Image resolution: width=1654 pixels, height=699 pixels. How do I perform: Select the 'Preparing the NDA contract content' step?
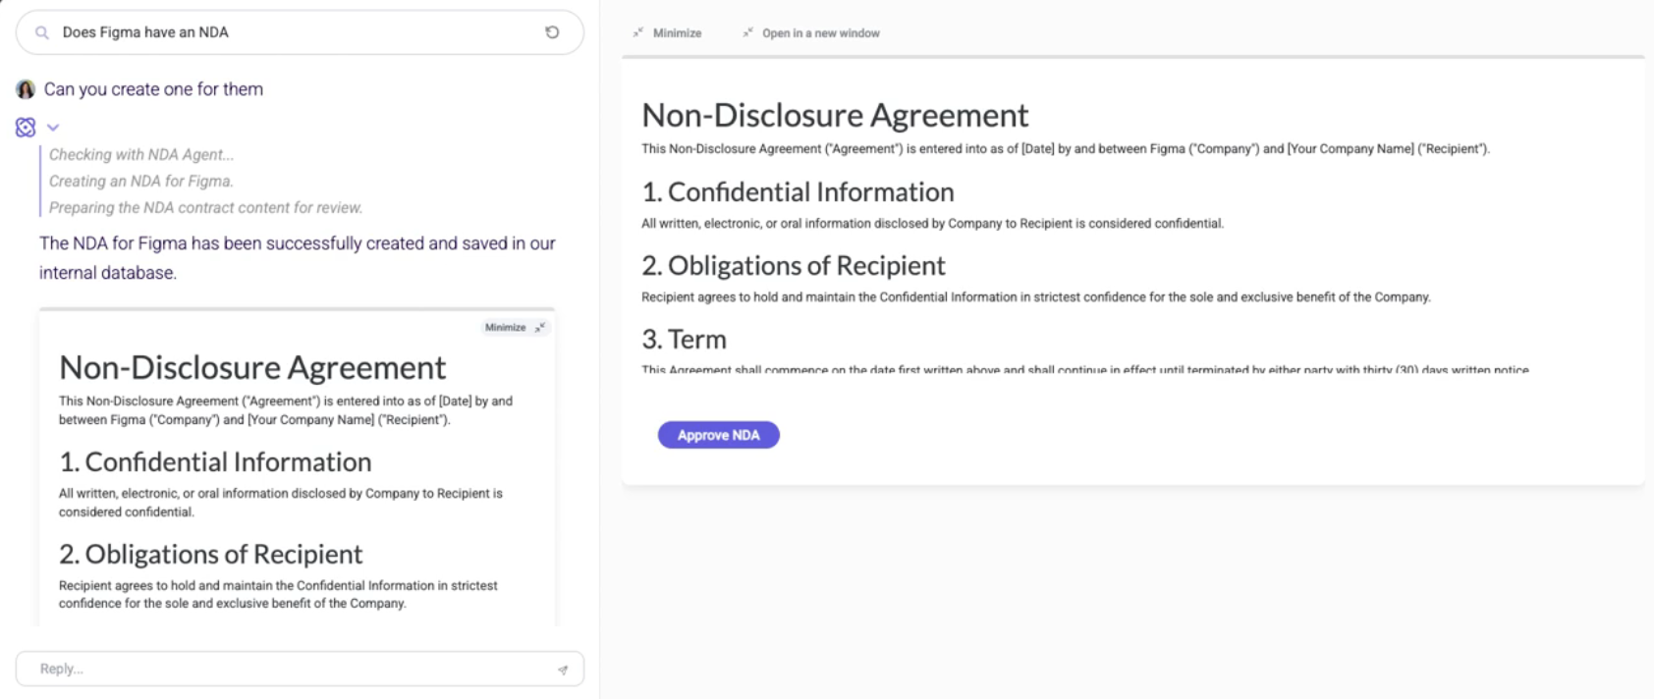coord(205,208)
